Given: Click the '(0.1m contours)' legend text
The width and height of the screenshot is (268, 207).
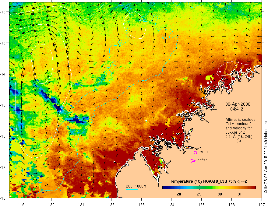Looking at the screenshot, I should pos(238,124).
